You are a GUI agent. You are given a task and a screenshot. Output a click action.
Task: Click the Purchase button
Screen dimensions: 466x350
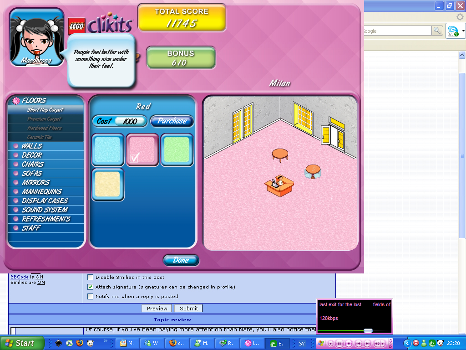click(172, 121)
